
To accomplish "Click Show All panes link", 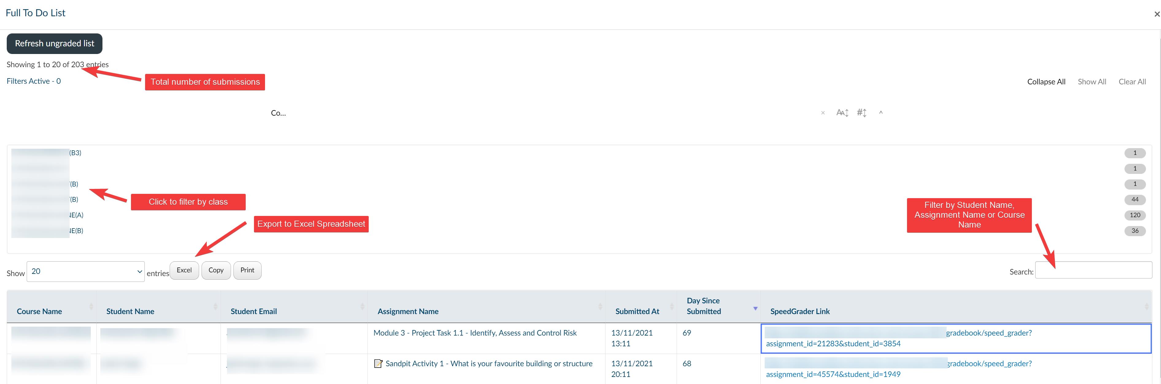I will [x=1091, y=82].
